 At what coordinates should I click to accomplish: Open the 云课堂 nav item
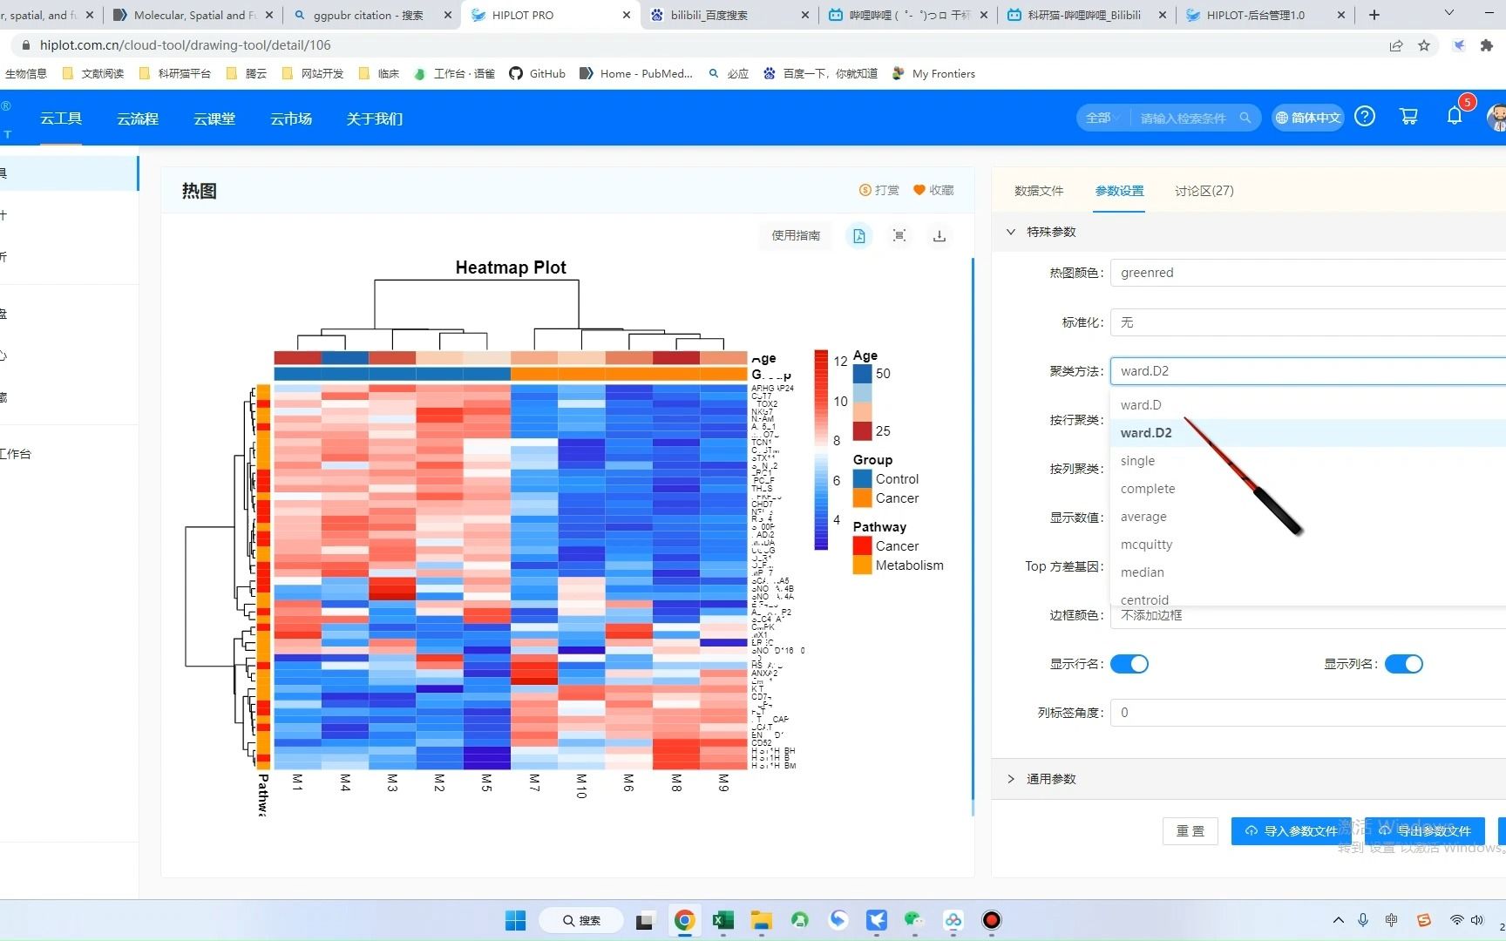(x=214, y=118)
